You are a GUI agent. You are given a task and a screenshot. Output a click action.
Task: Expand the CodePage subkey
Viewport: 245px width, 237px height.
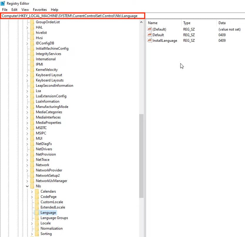(32, 197)
